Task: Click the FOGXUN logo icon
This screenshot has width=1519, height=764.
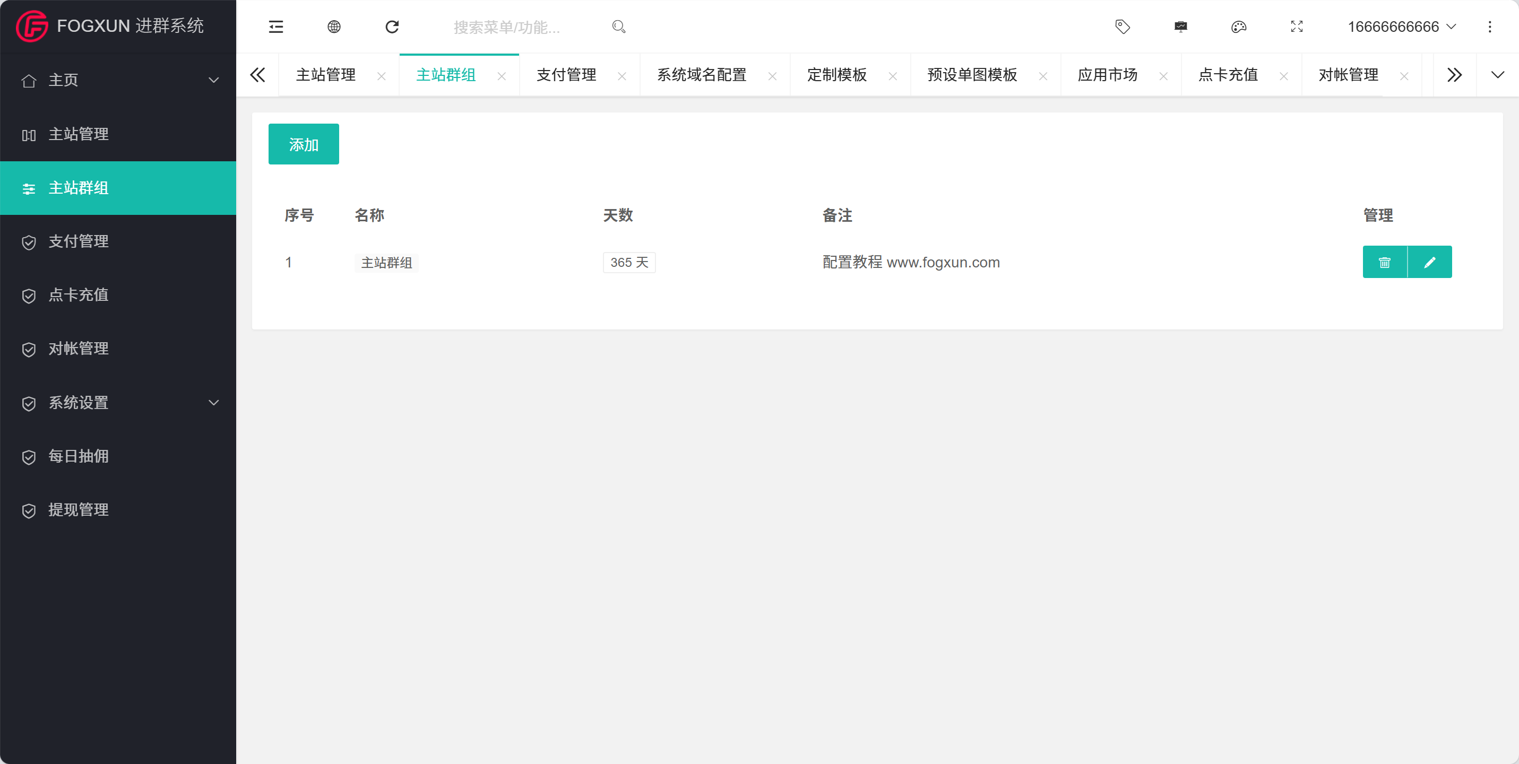Action: pyautogui.click(x=32, y=27)
